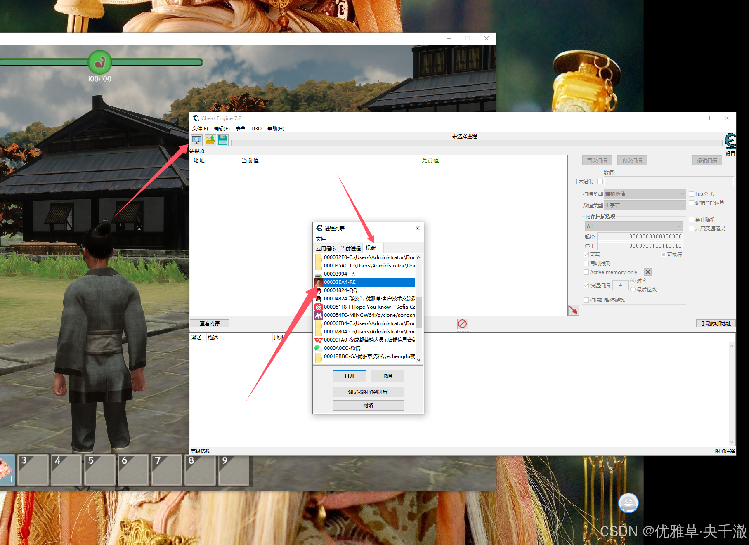This screenshot has width=749, height=545.
Task: Open the memory region All dropdown
Action: click(x=634, y=226)
